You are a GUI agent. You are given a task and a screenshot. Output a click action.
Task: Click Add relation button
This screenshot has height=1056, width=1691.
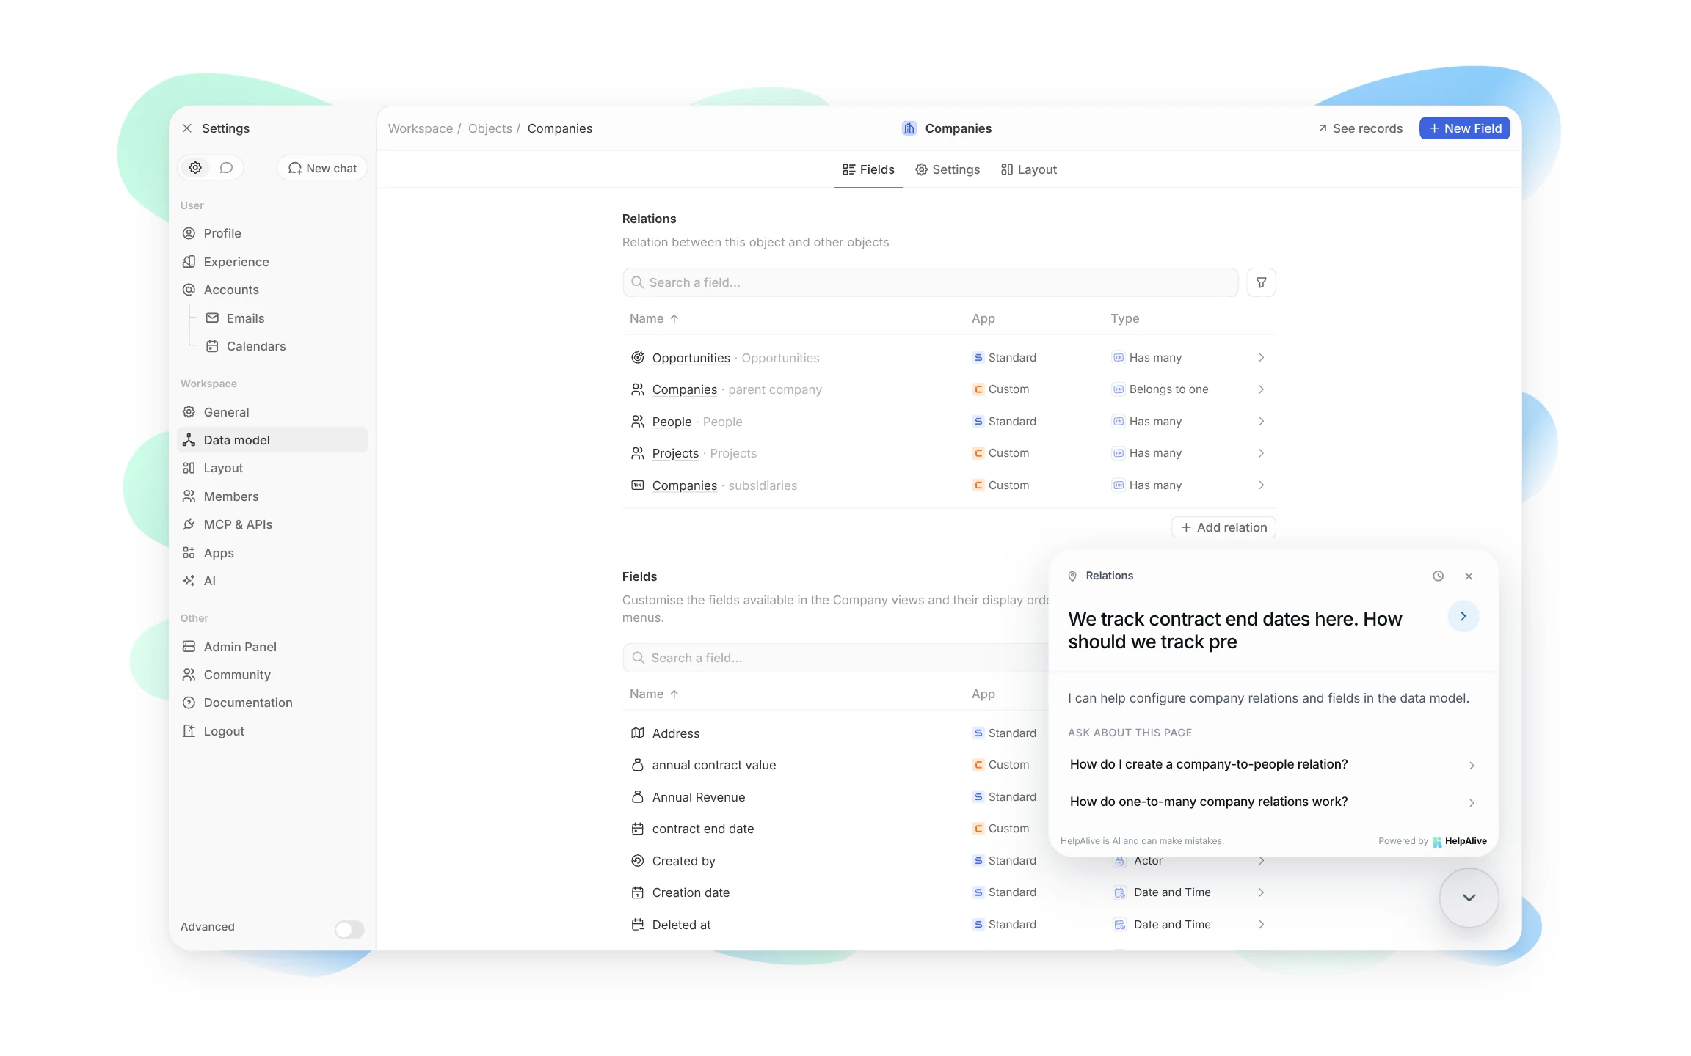1223,527
